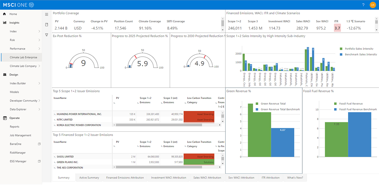Open the help question mark icon
The width and height of the screenshot is (379, 189).
(363, 5)
